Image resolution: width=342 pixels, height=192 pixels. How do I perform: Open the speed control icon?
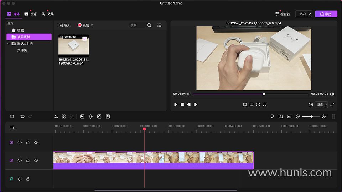pyautogui.click(x=258, y=104)
